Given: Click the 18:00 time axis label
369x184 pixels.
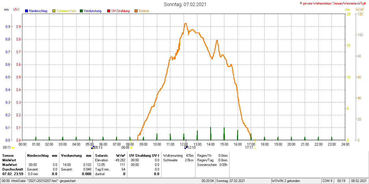Looking at the screenshot, I should pos(264,144).
